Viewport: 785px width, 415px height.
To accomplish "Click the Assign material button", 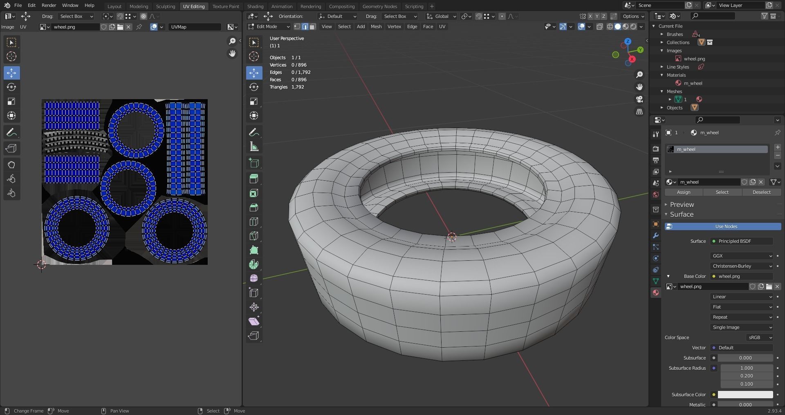I will point(684,192).
